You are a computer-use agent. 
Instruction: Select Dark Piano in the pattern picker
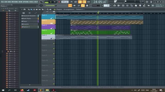30,19
